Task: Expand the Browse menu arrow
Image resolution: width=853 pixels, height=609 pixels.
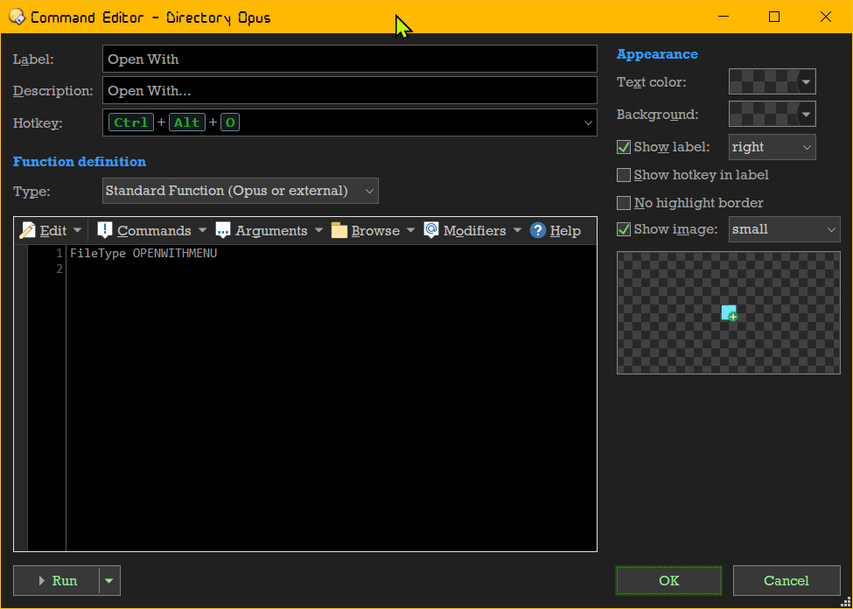Action: [411, 231]
